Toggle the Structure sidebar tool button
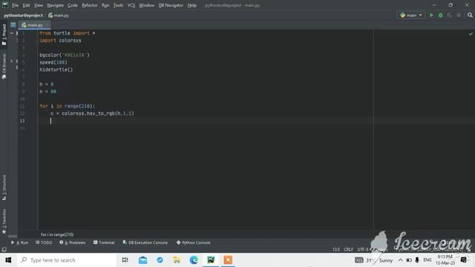 [x=4, y=188]
